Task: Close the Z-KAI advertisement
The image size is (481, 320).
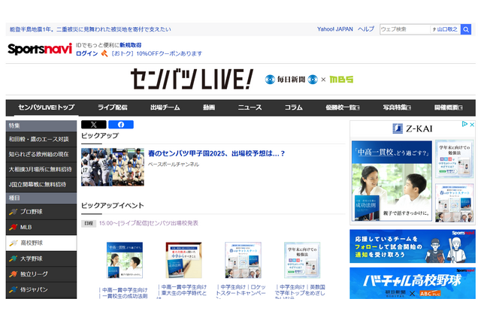Action: click(x=472, y=124)
